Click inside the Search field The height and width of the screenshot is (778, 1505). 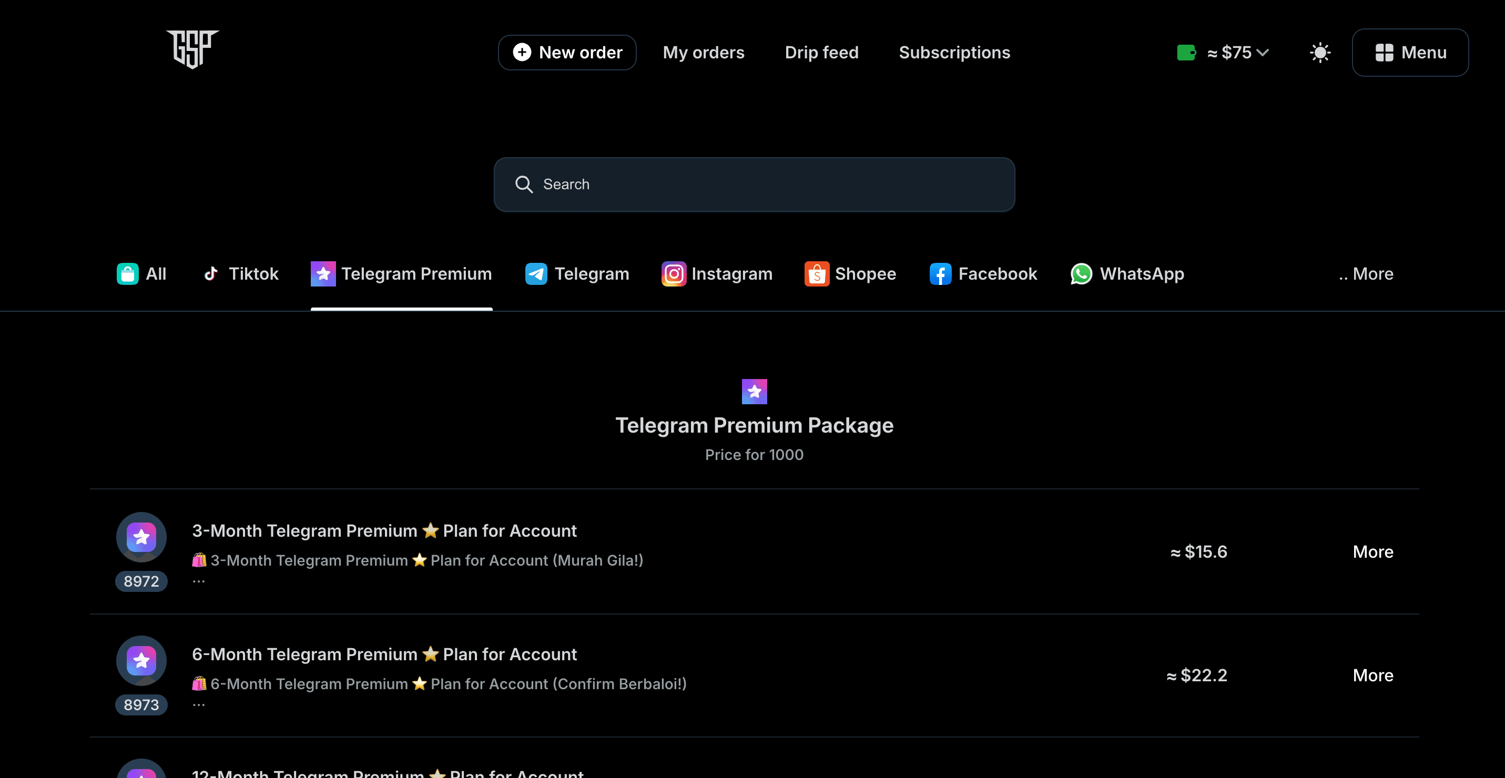[x=754, y=184]
